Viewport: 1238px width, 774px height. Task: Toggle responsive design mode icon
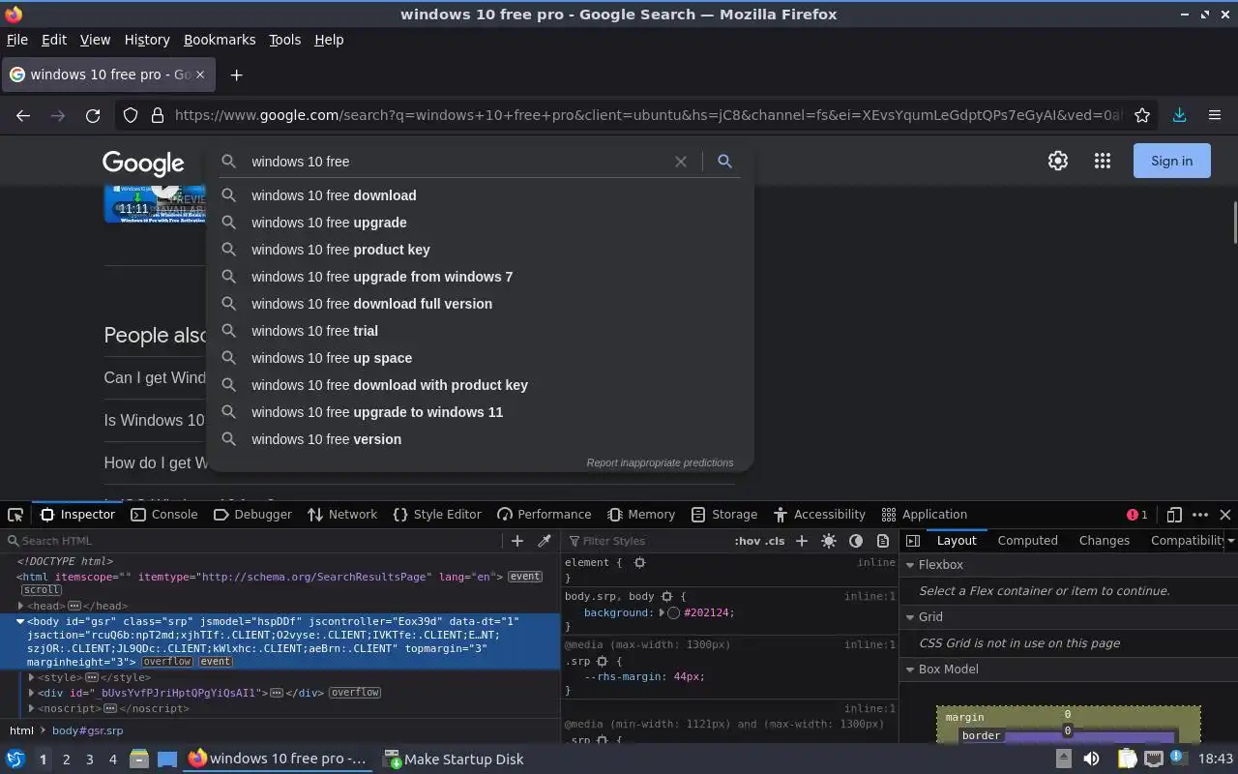(x=1174, y=515)
